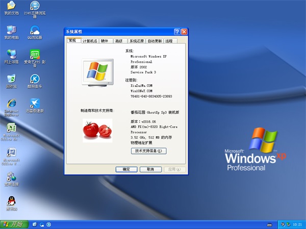The image size is (306, 229).
Task: Switch to the 硬件 tab
Action: tap(105, 41)
